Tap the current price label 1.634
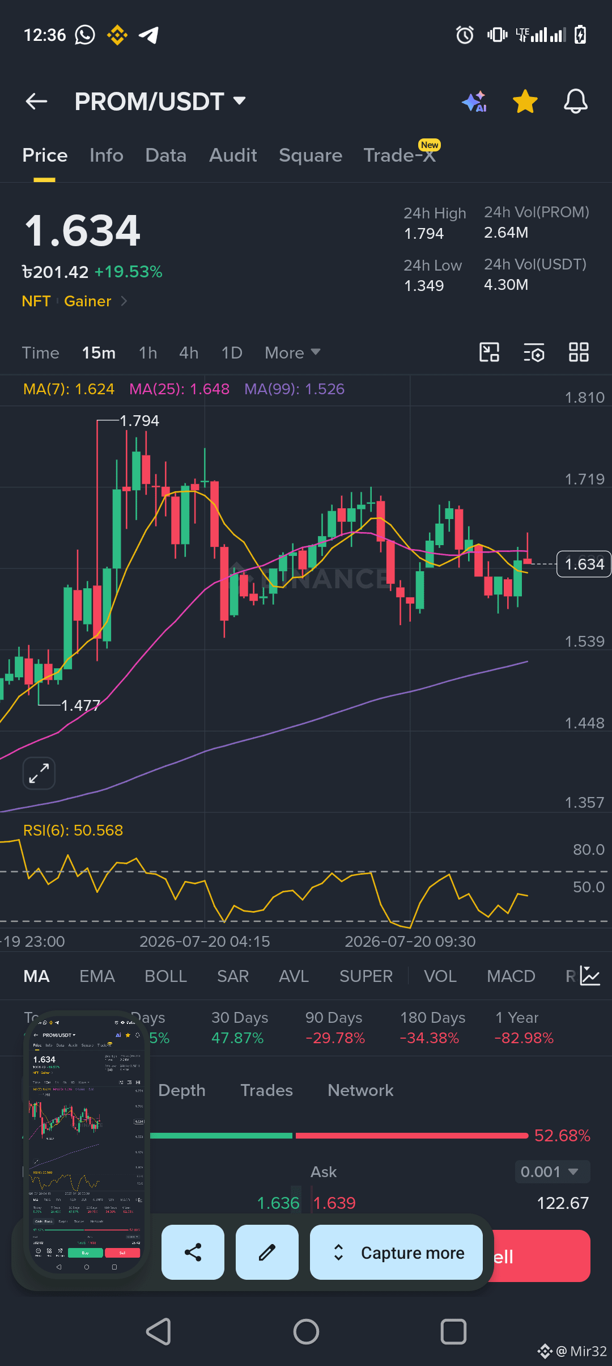 pos(584,564)
